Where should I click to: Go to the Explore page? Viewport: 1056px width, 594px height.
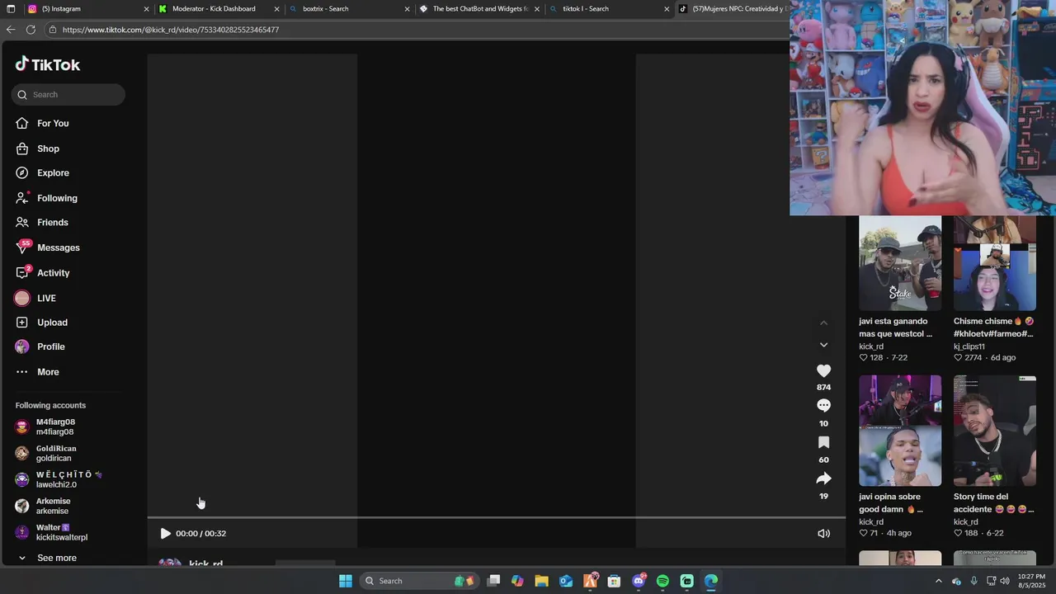(53, 173)
